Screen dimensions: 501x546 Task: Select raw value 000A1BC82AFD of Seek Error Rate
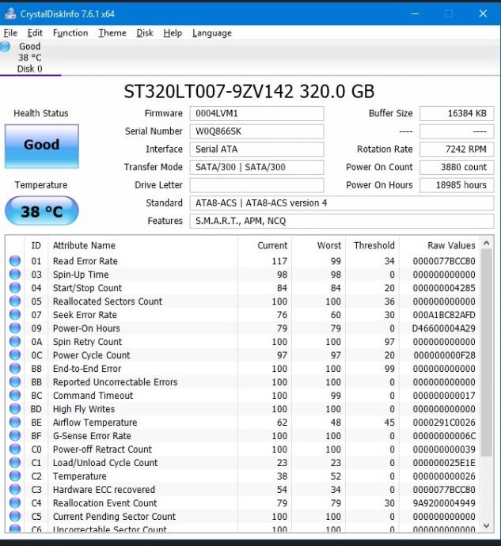[x=444, y=315]
